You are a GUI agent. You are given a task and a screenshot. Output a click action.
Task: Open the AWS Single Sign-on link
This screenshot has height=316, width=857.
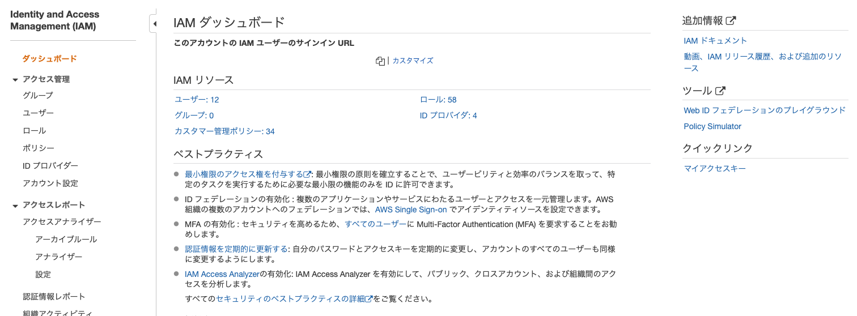click(411, 209)
